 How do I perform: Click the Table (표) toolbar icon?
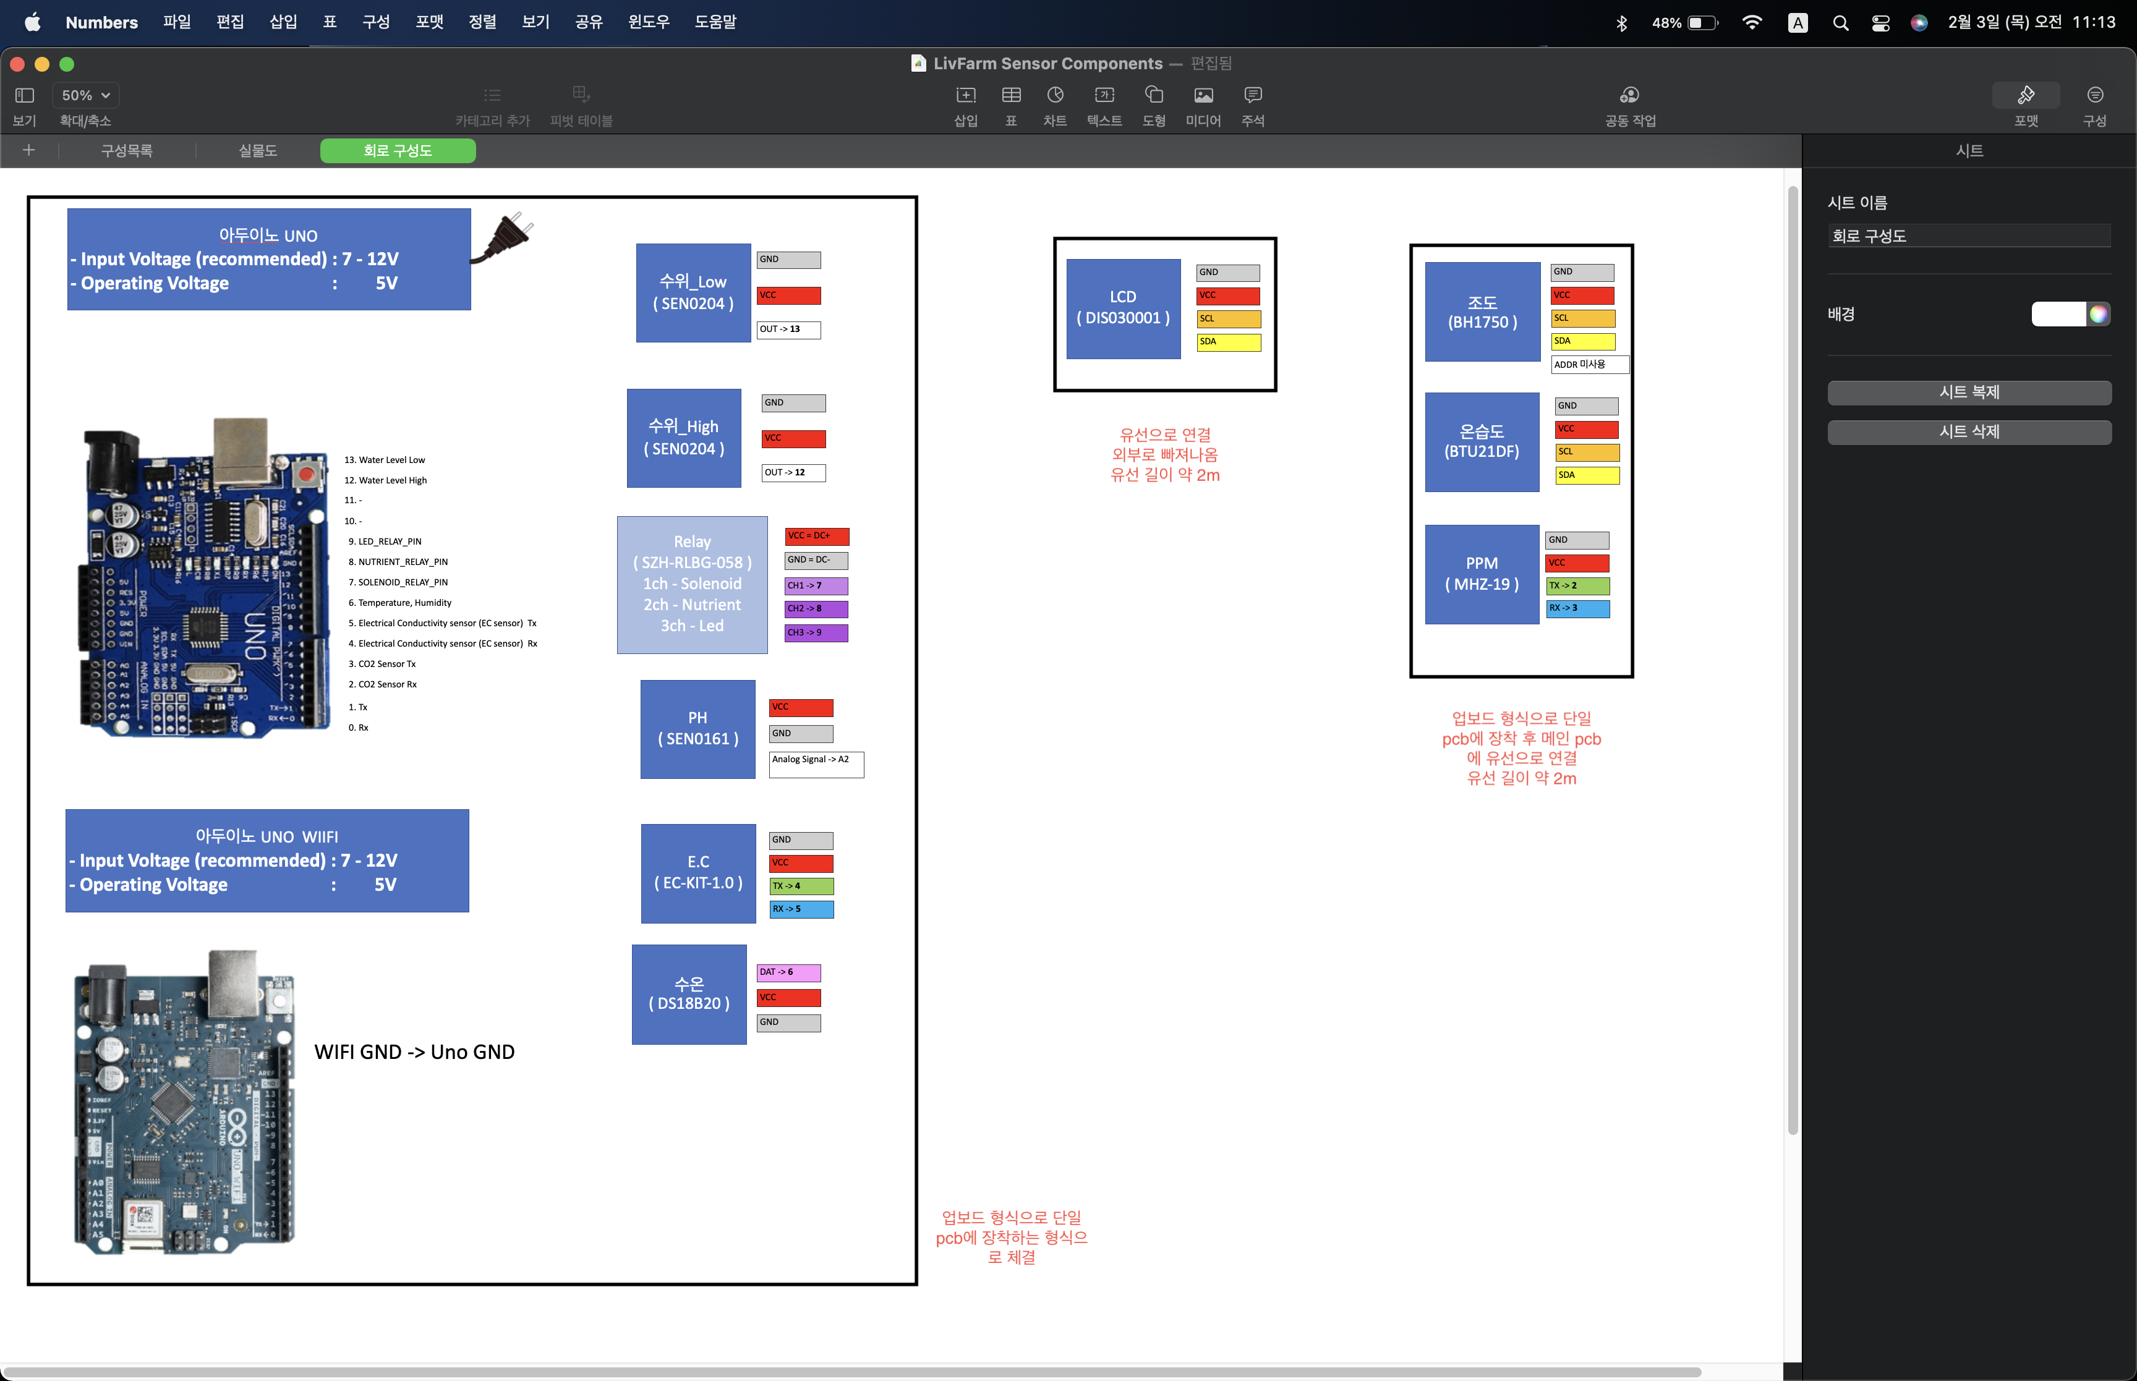[x=1010, y=95]
